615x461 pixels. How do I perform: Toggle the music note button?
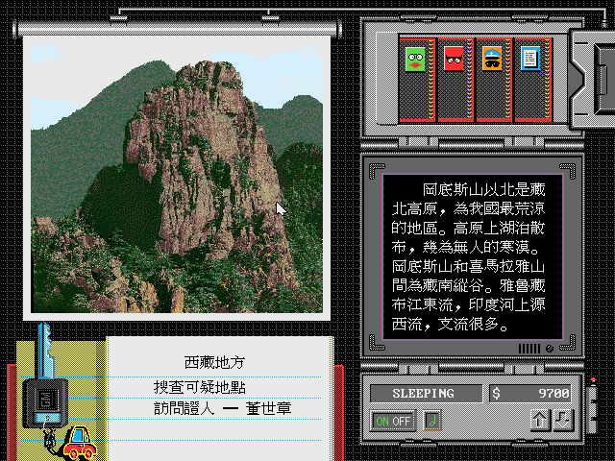[x=432, y=421]
